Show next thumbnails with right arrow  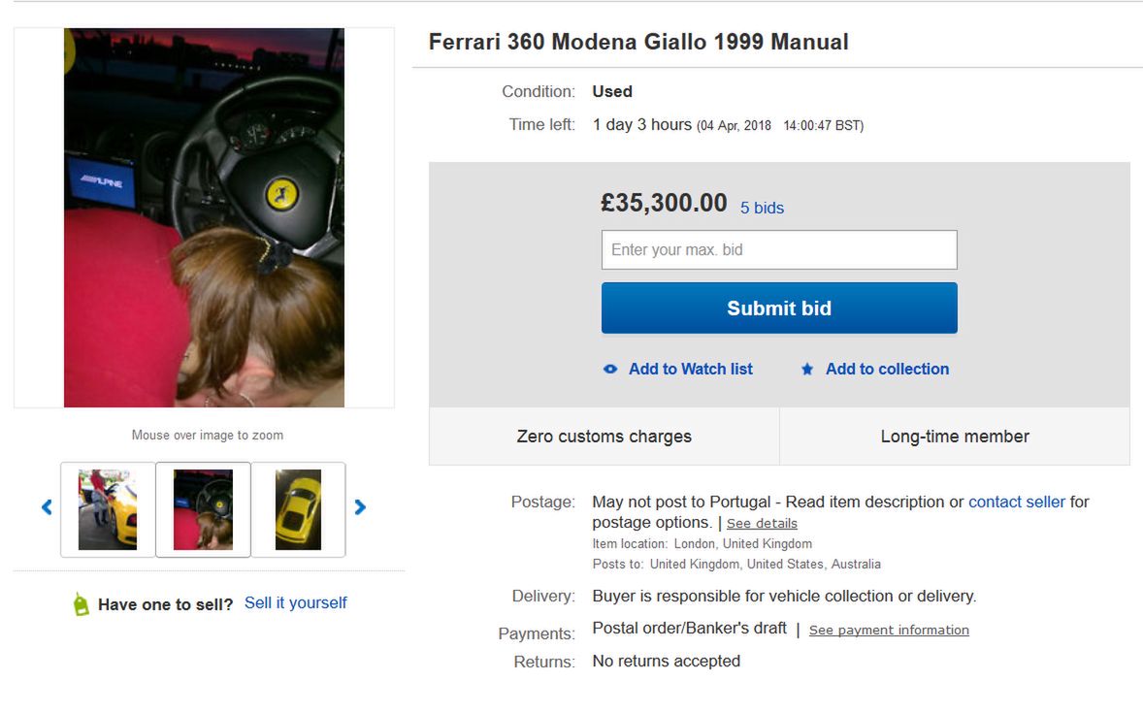click(x=360, y=507)
